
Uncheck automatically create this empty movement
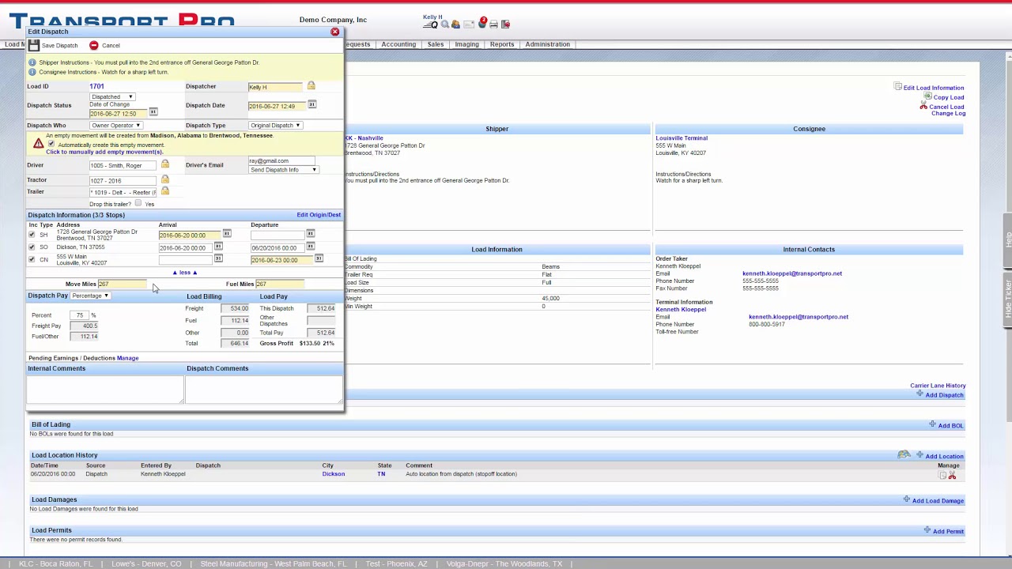point(51,145)
